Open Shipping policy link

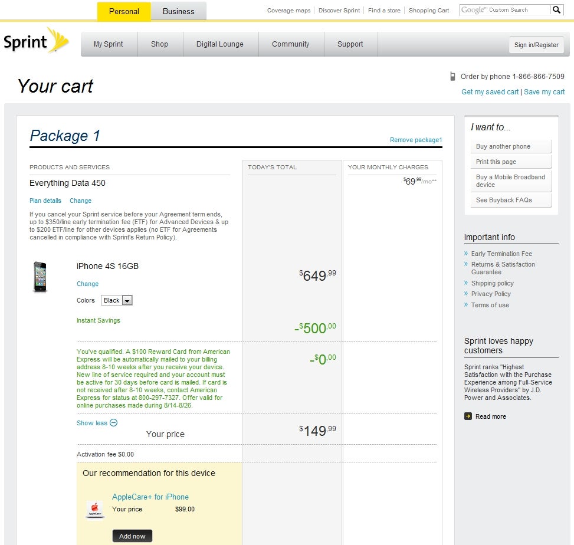(x=493, y=283)
